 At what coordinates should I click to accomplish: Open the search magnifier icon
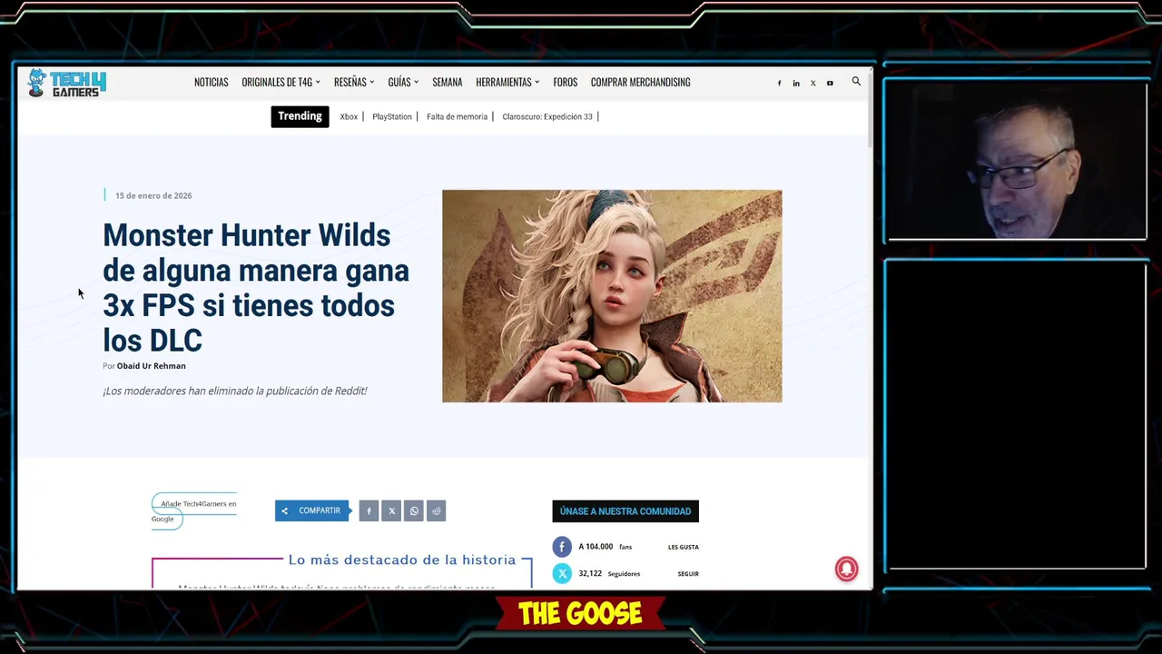856,82
